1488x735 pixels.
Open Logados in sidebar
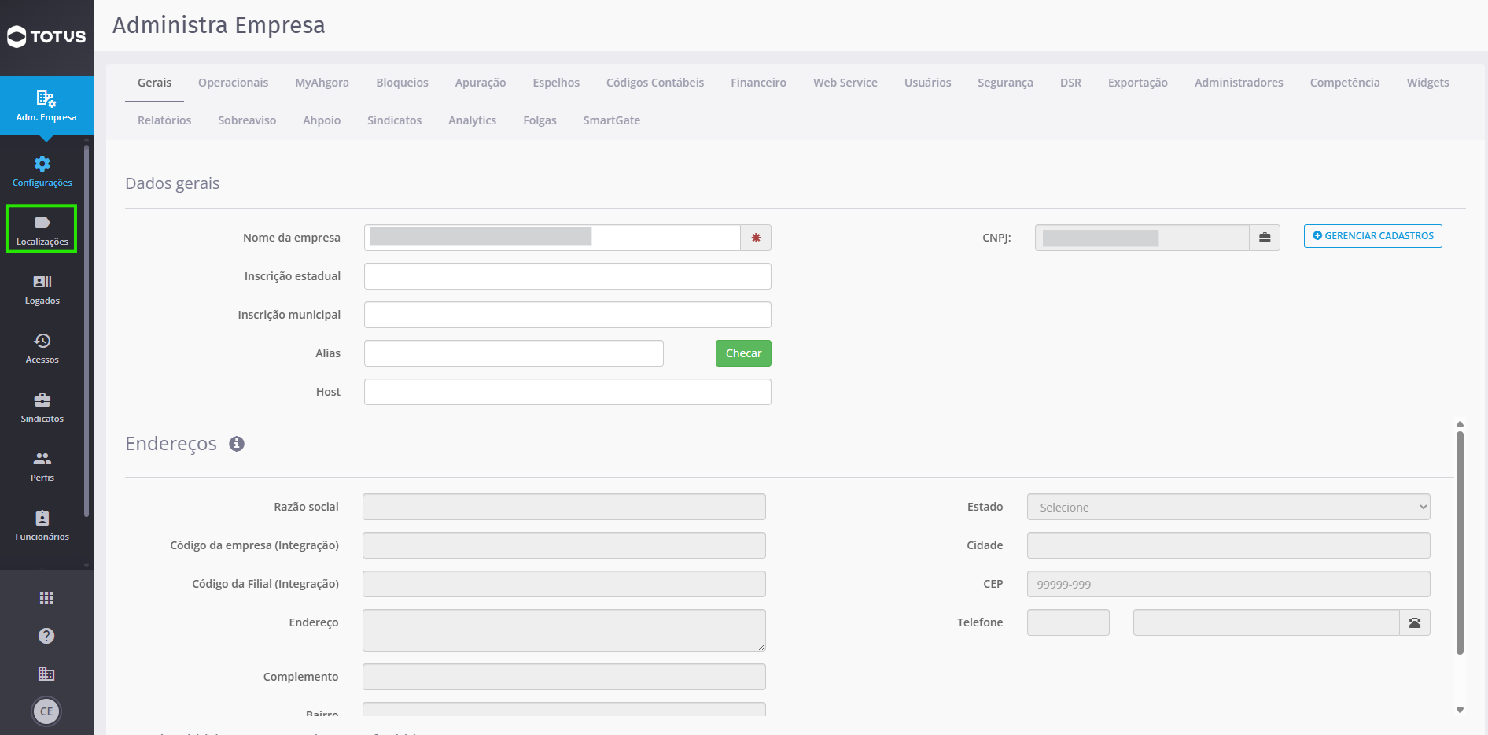(42, 290)
